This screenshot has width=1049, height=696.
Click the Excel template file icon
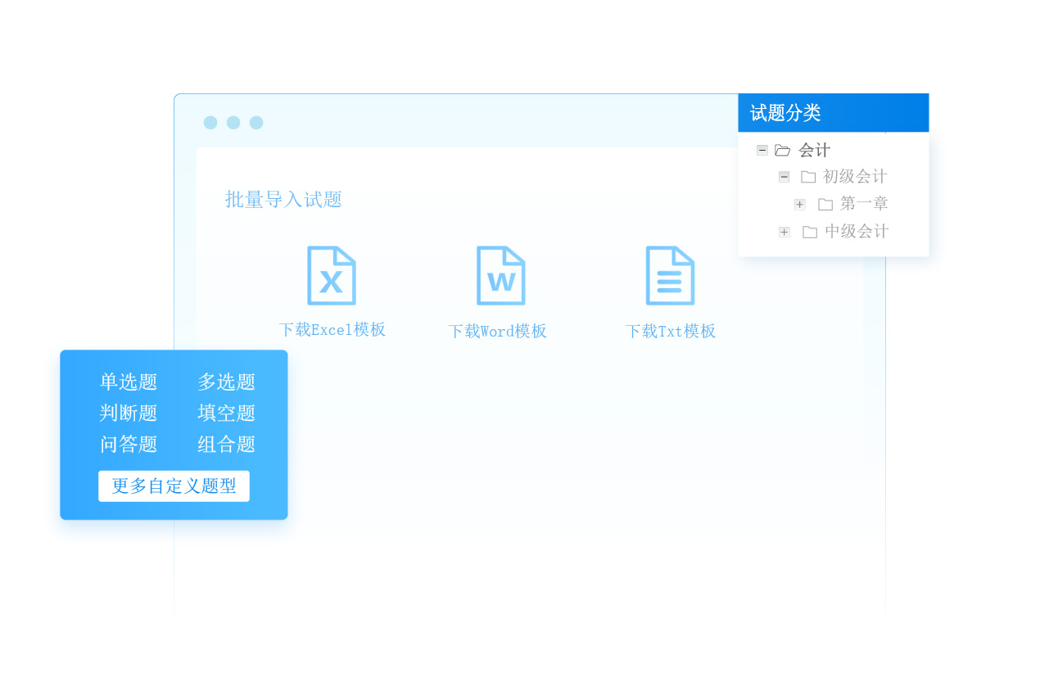(332, 276)
